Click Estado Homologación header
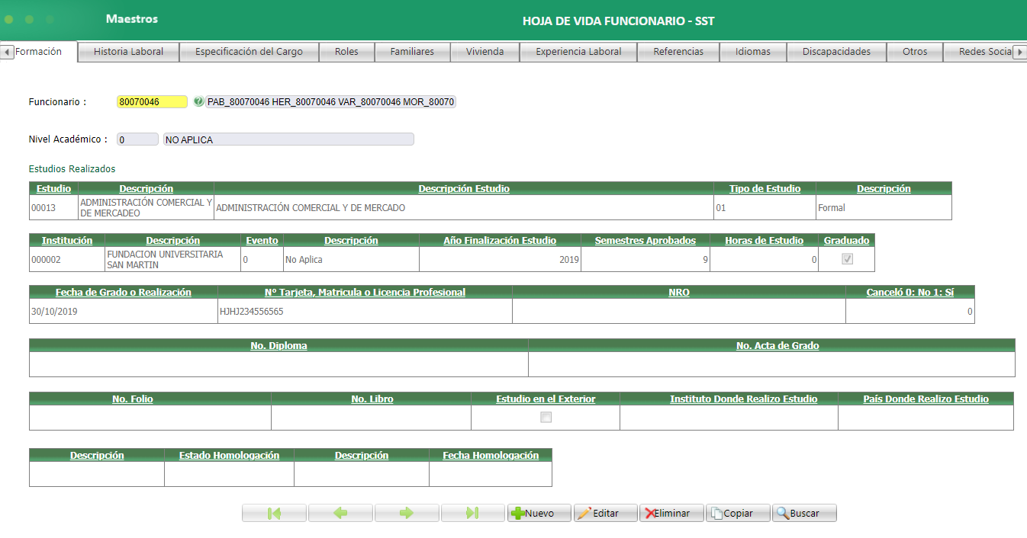This screenshot has width=1027, height=538. pos(229,455)
